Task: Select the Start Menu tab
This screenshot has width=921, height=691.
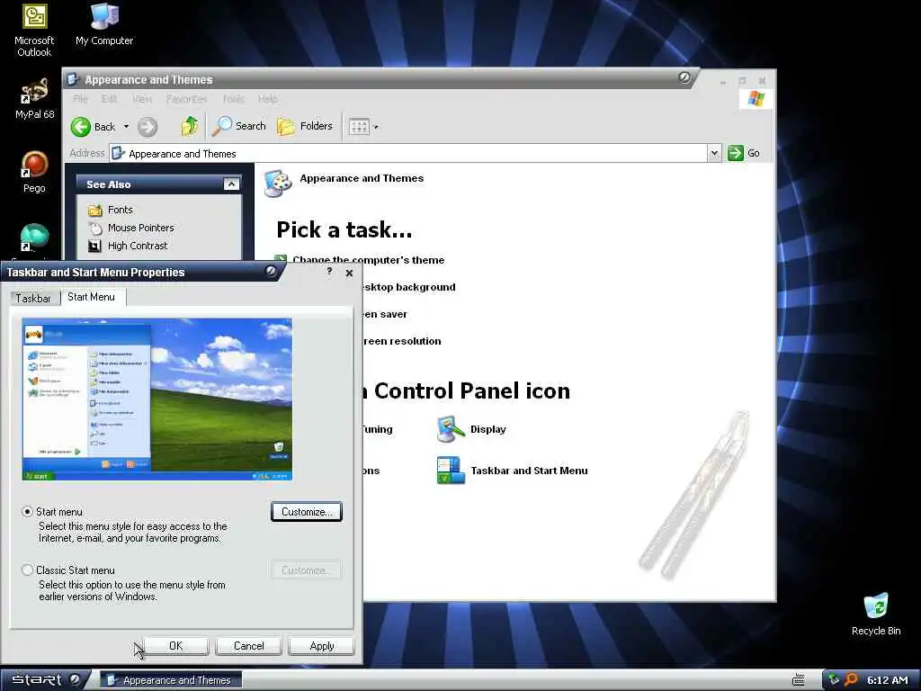Action: (92, 297)
